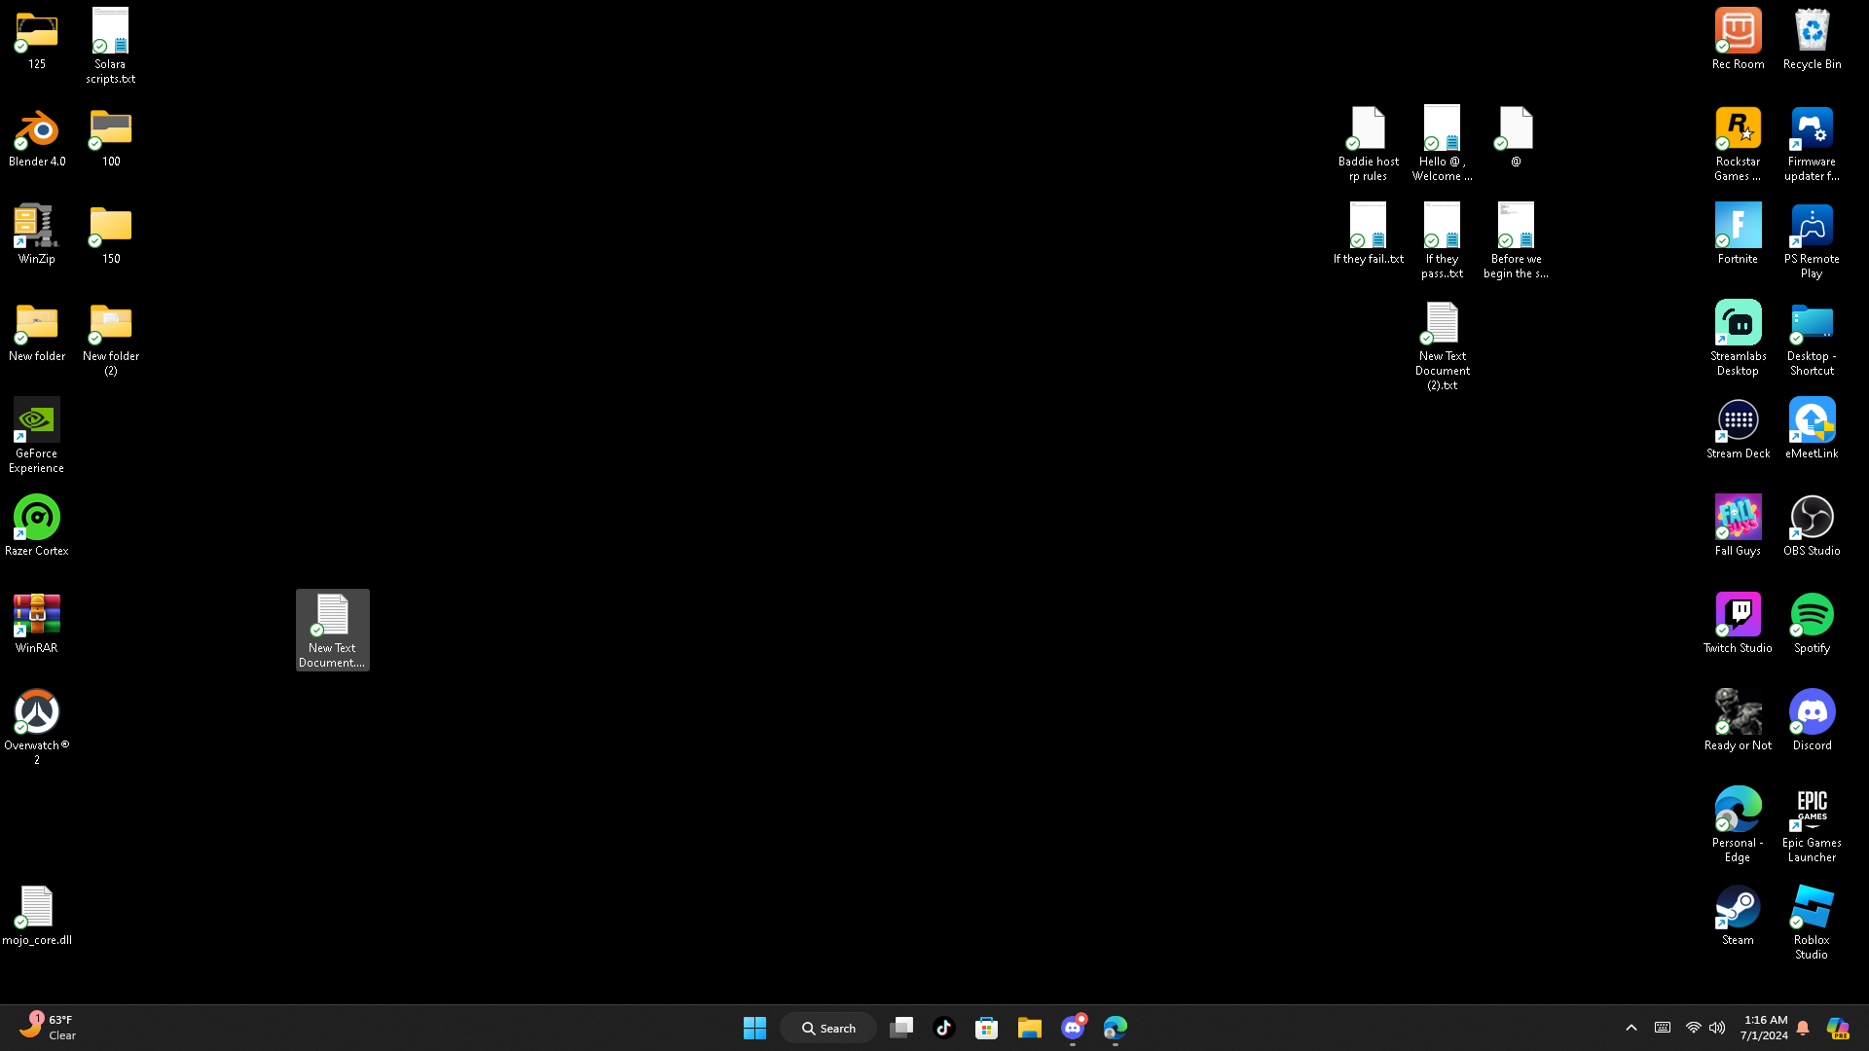
Task: Open the Windows Start menu
Action: click(754, 1028)
